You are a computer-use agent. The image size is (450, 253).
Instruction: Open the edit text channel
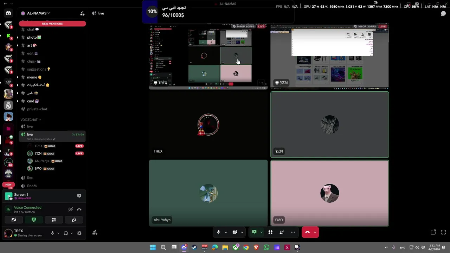pos(52,53)
